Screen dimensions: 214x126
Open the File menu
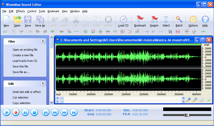point(4,11)
